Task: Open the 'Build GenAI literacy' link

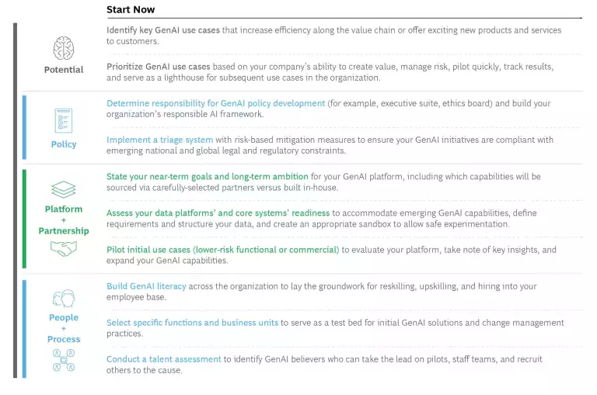Action: pyautogui.click(x=146, y=286)
